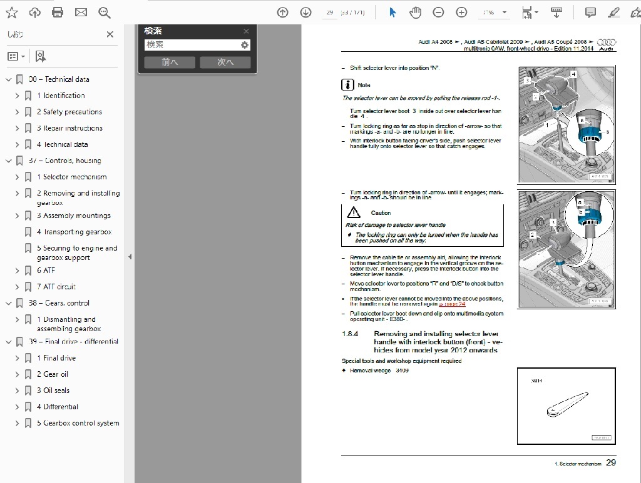Screen dimensions: 641x483
Task: Open 4 Technical data bookmark
Action: click(62, 144)
